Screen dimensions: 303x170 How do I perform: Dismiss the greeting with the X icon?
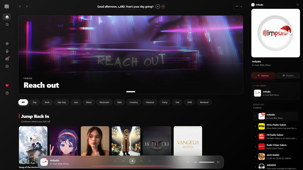point(158,7)
